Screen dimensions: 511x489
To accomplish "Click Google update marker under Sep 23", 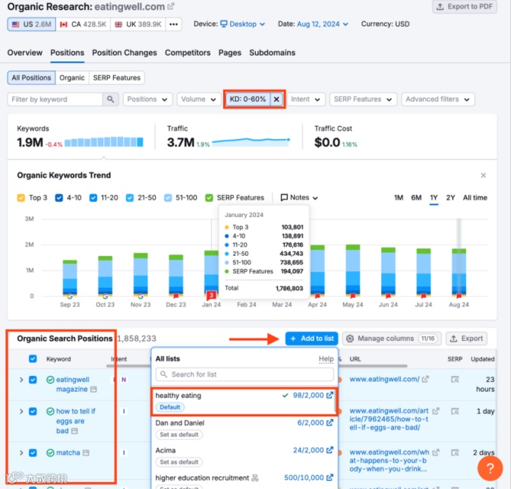I will coord(70,296).
